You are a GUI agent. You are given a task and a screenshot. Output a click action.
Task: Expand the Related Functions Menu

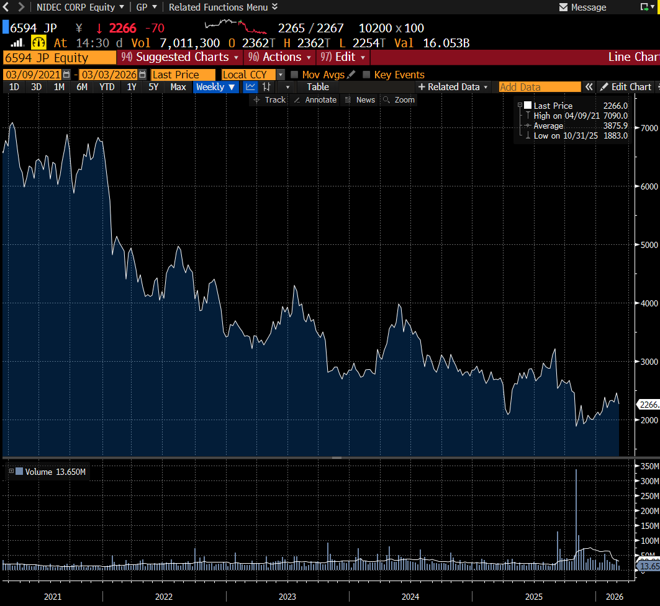pyautogui.click(x=223, y=7)
